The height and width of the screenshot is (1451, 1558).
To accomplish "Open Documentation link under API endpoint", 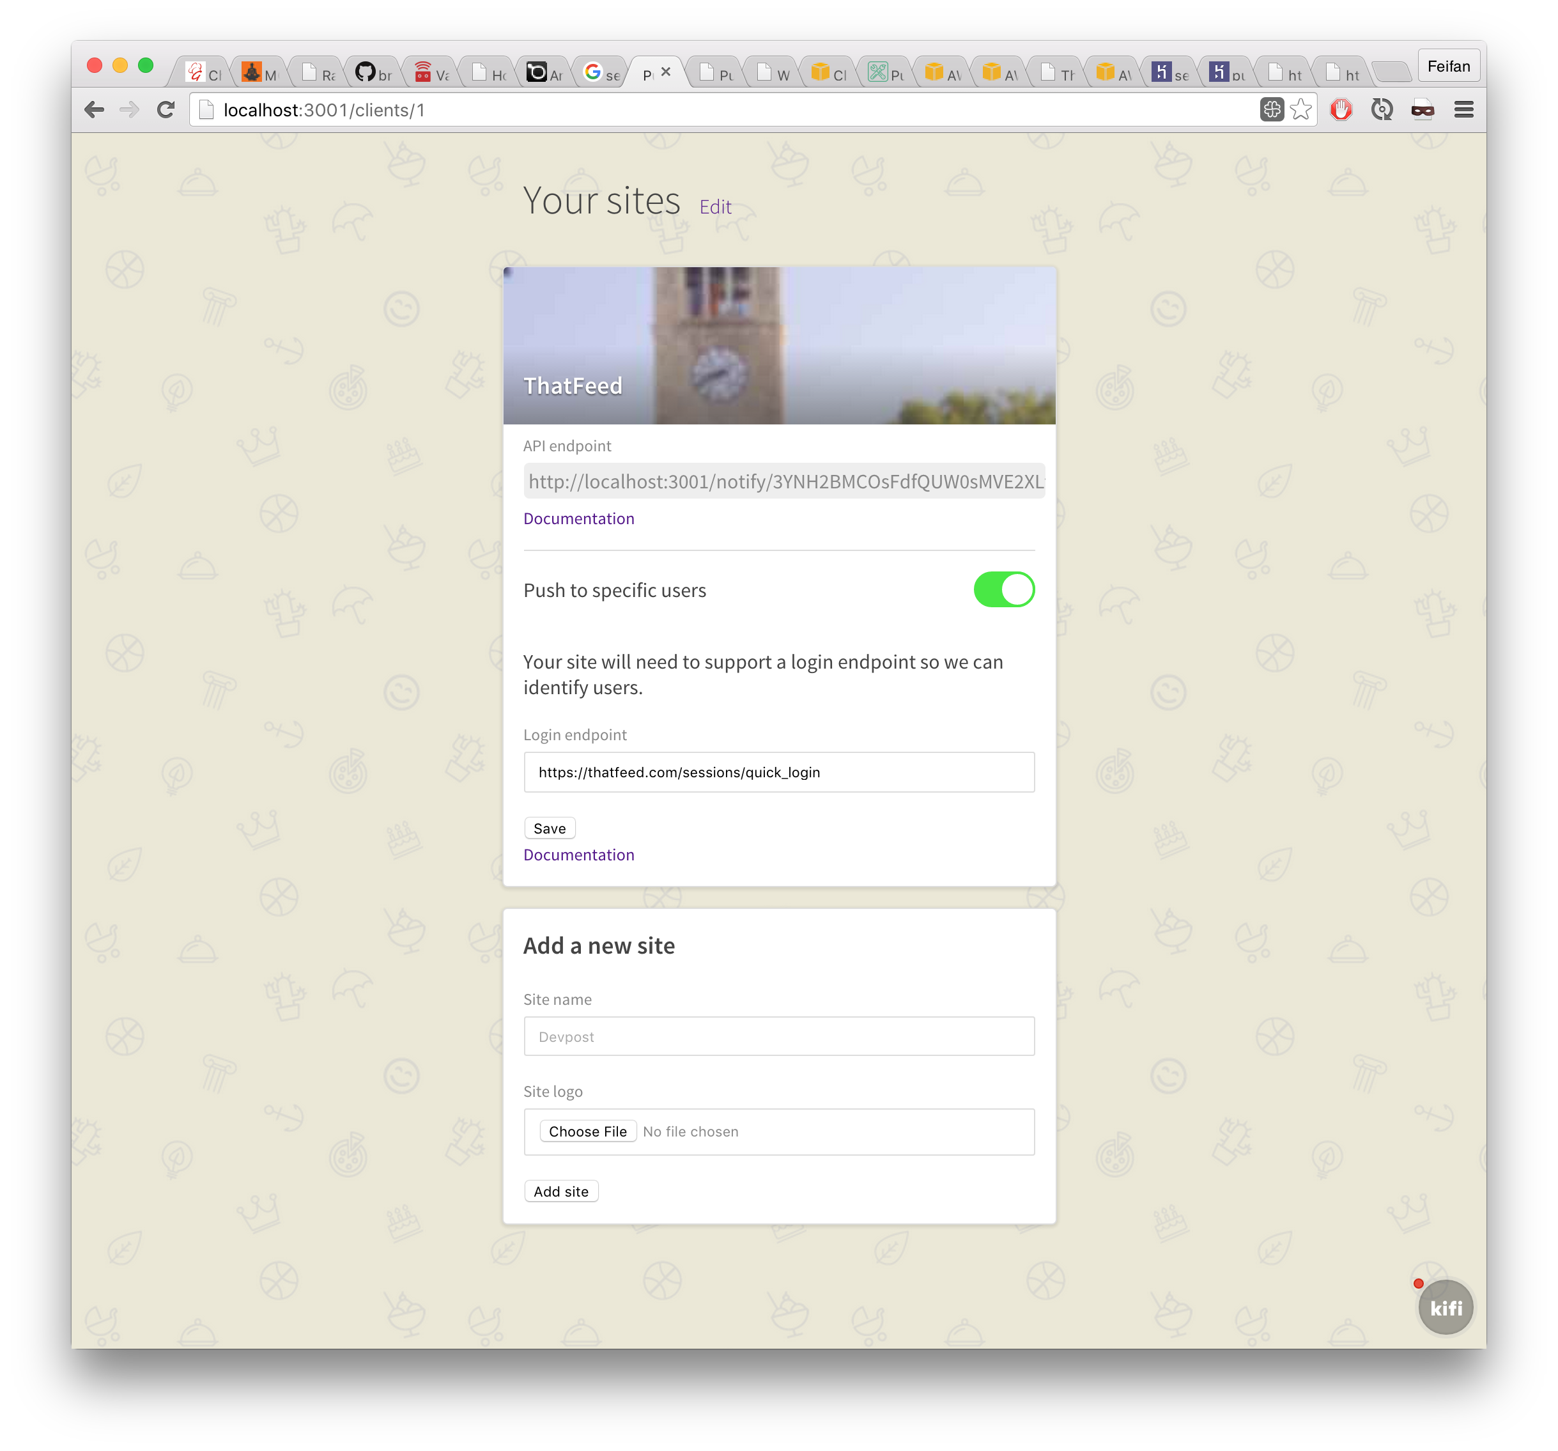I will coord(578,519).
